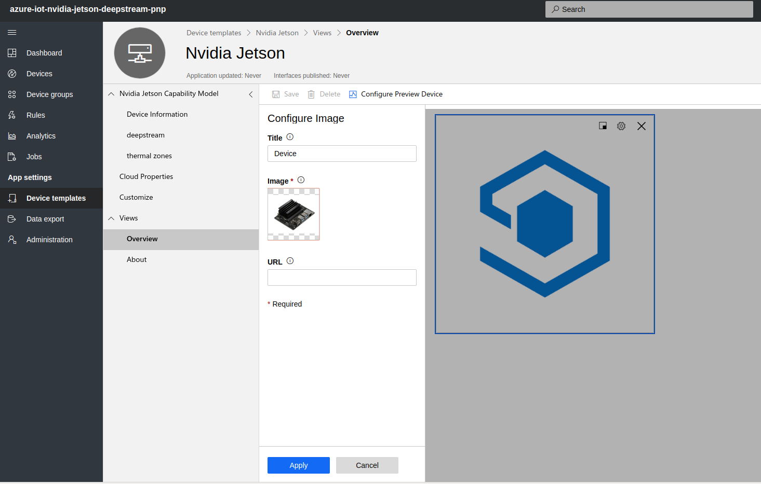
Task: Click Nvidia Jetson breadcrumb link
Action: click(277, 33)
